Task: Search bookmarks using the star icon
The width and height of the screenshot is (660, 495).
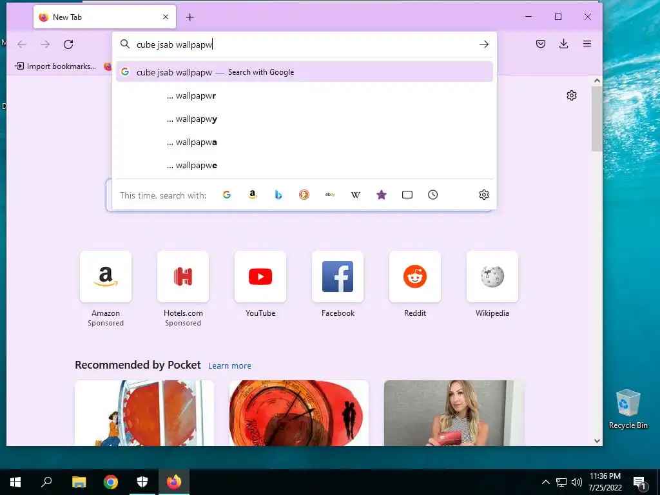Action: click(382, 195)
